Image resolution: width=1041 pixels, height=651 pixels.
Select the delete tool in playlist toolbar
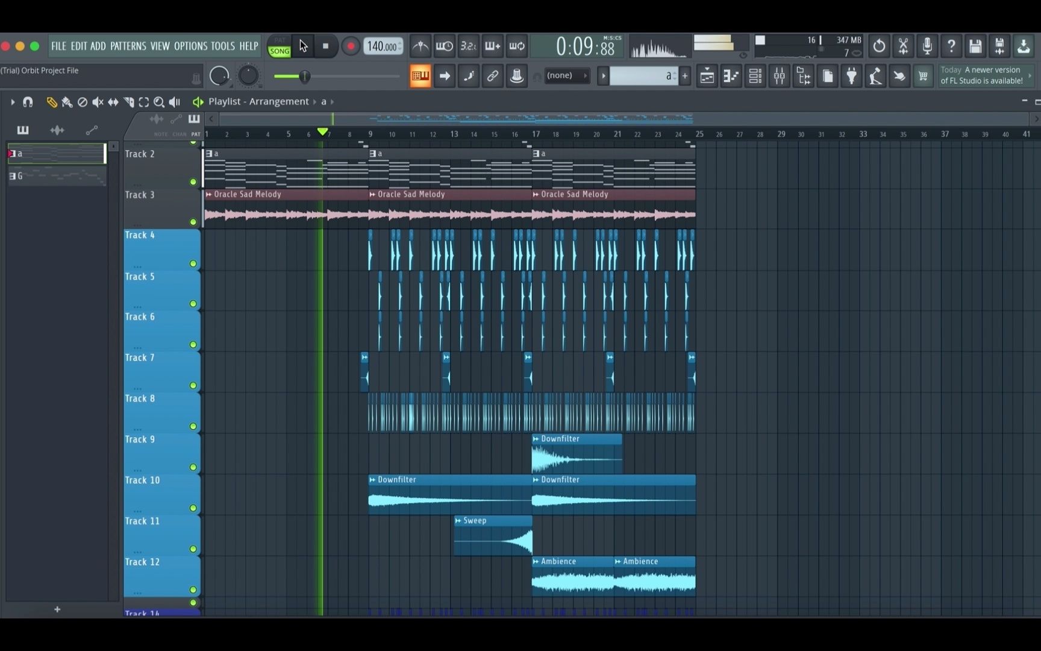(x=83, y=102)
